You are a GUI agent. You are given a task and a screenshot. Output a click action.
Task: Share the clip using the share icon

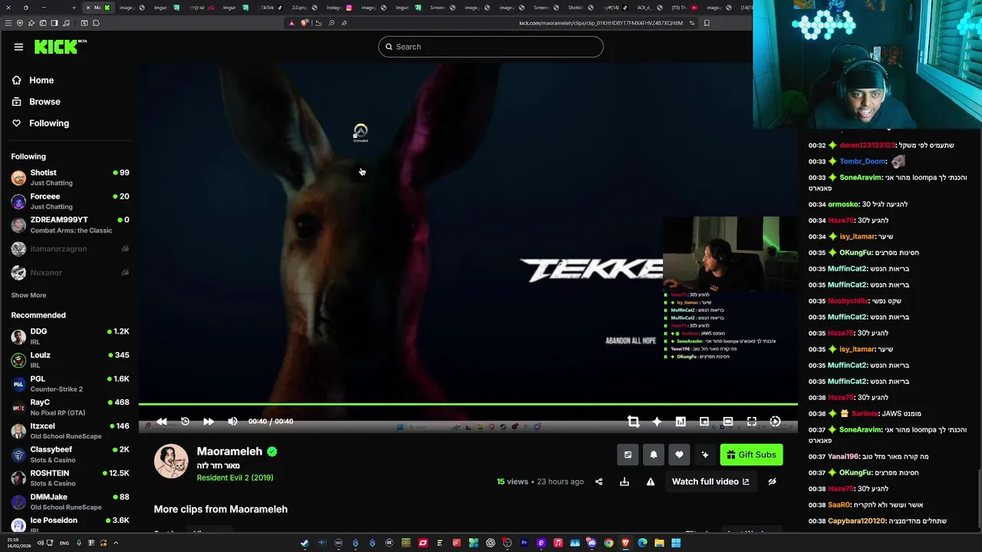point(599,481)
